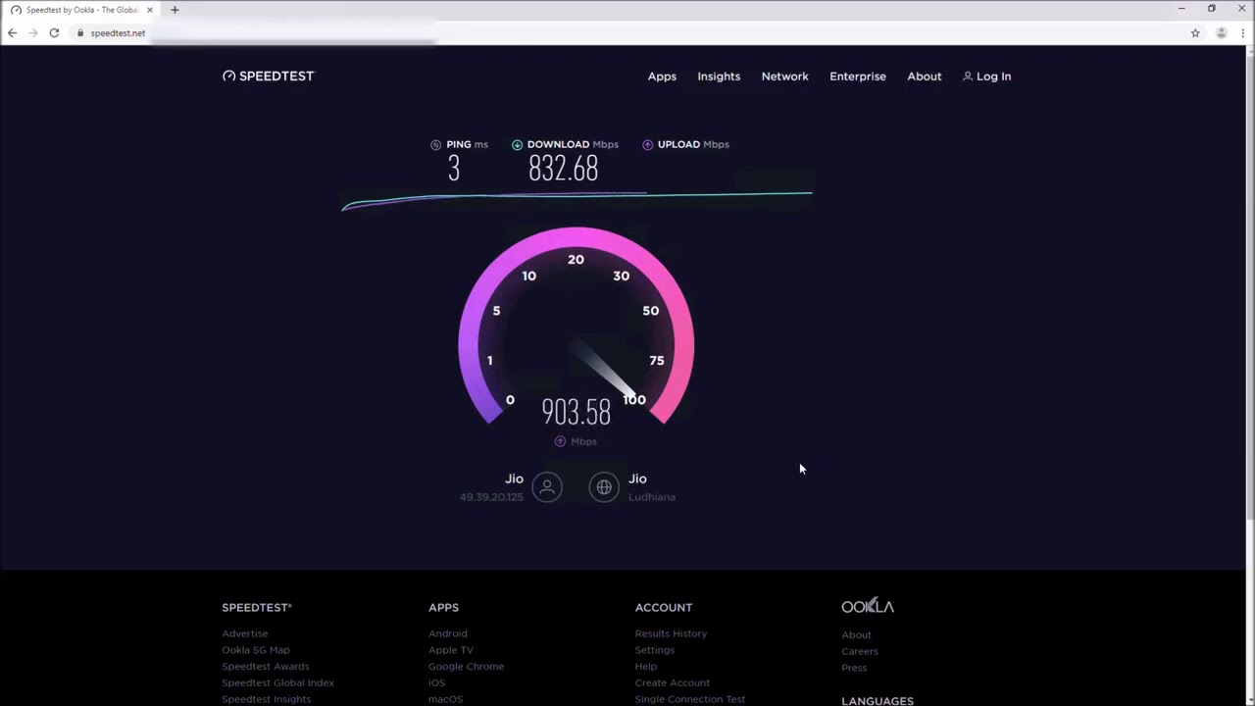This screenshot has height=706, width=1255.
Task: Open the Settings footer link
Action: 655,650
